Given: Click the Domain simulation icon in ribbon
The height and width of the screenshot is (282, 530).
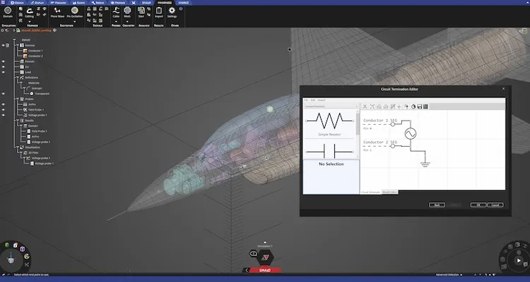Looking at the screenshot, I should tap(8, 11).
